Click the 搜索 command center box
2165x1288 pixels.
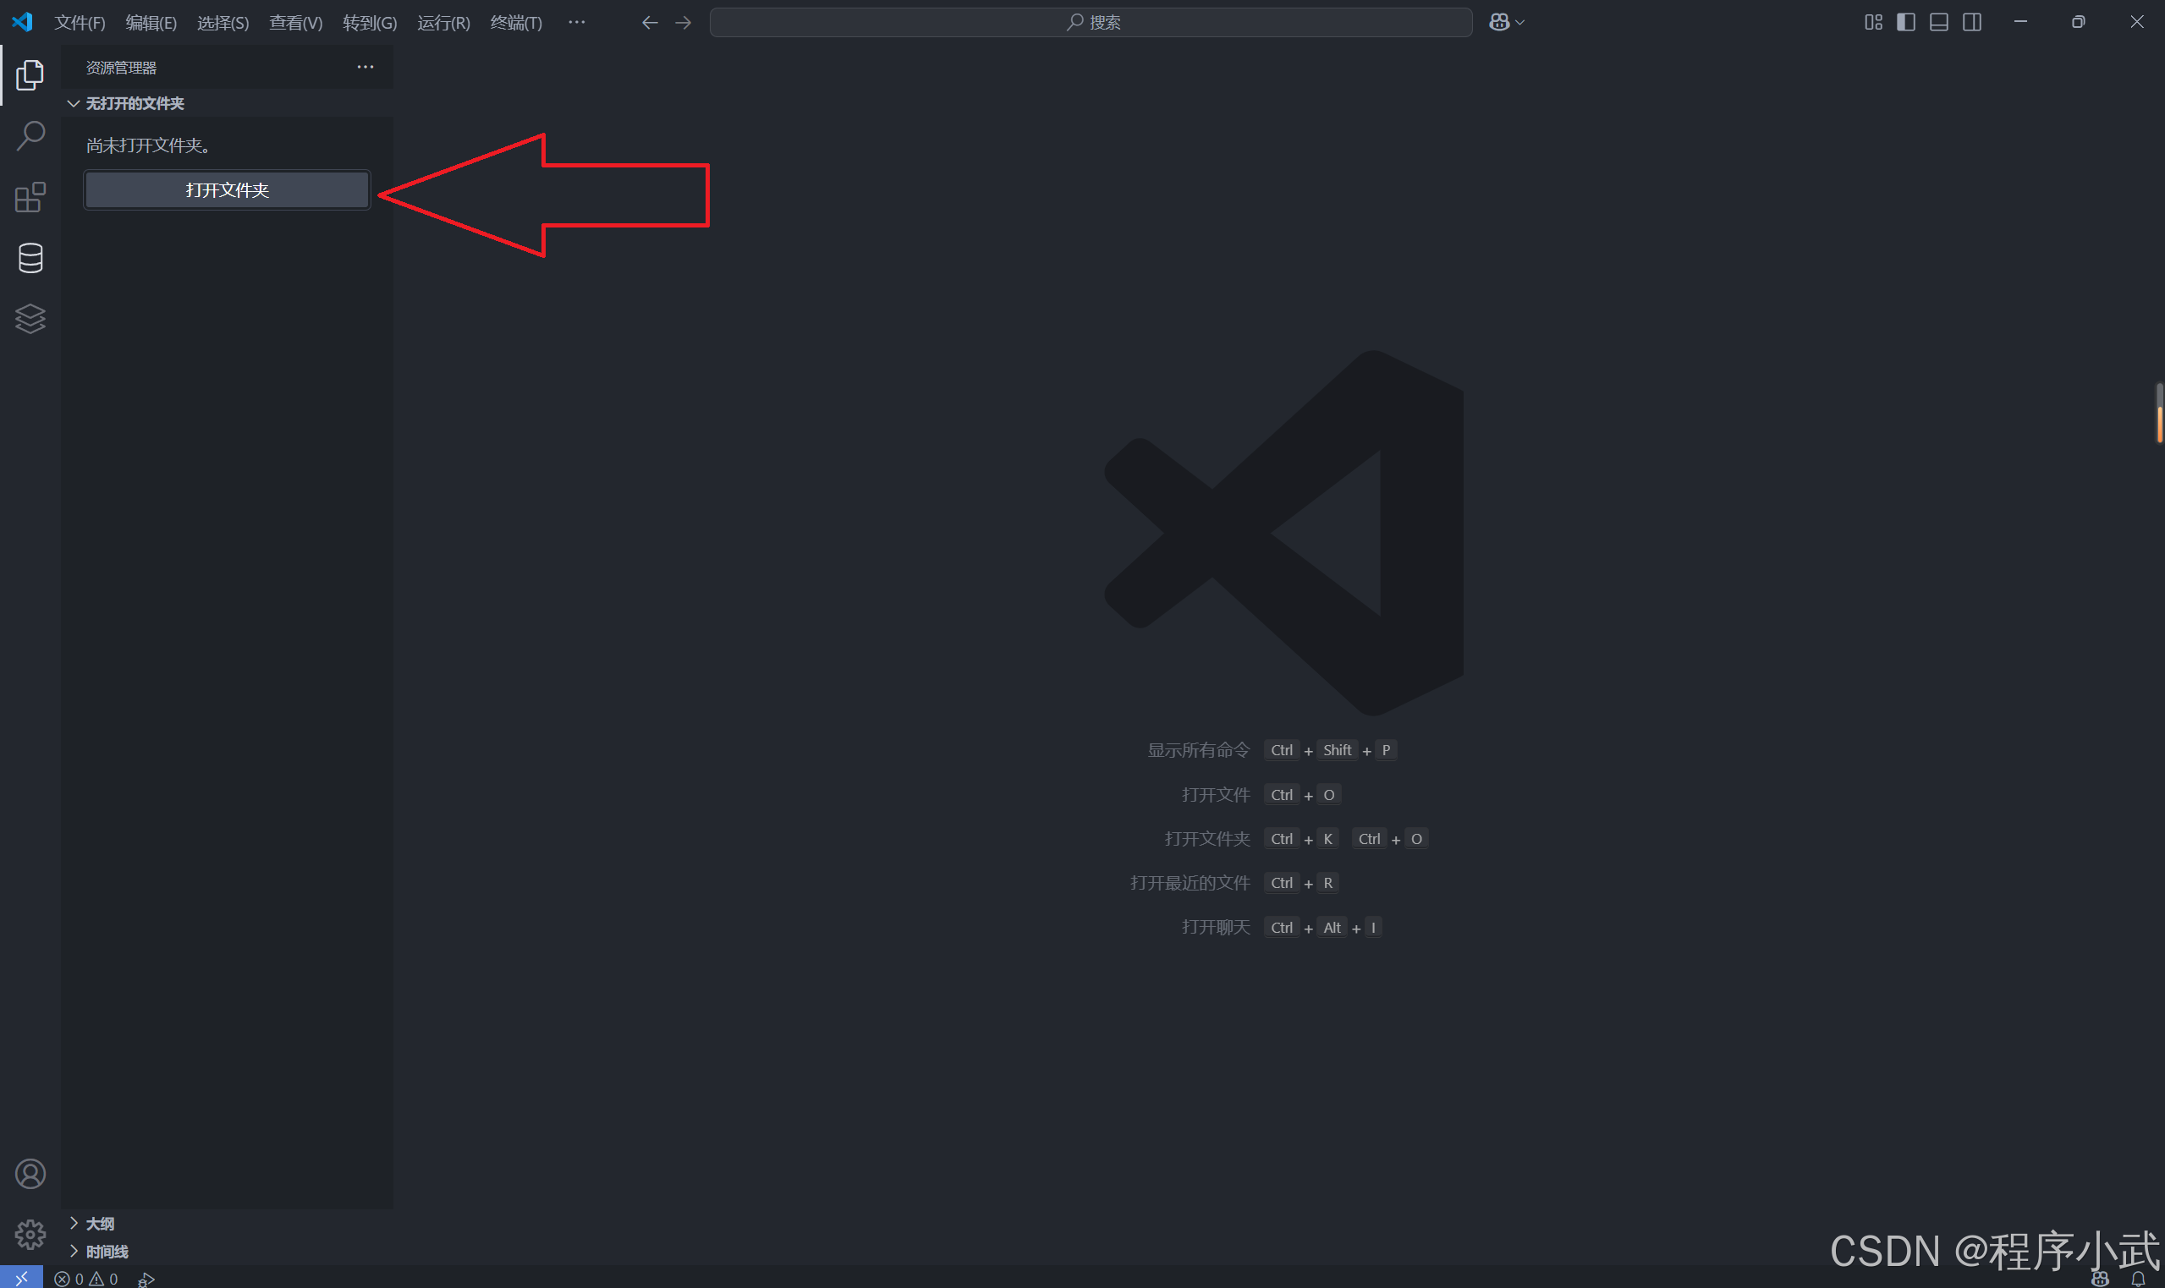[1091, 23]
